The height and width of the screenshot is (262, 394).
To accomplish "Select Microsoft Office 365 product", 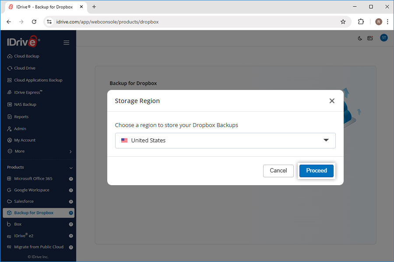I will (x=33, y=179).
